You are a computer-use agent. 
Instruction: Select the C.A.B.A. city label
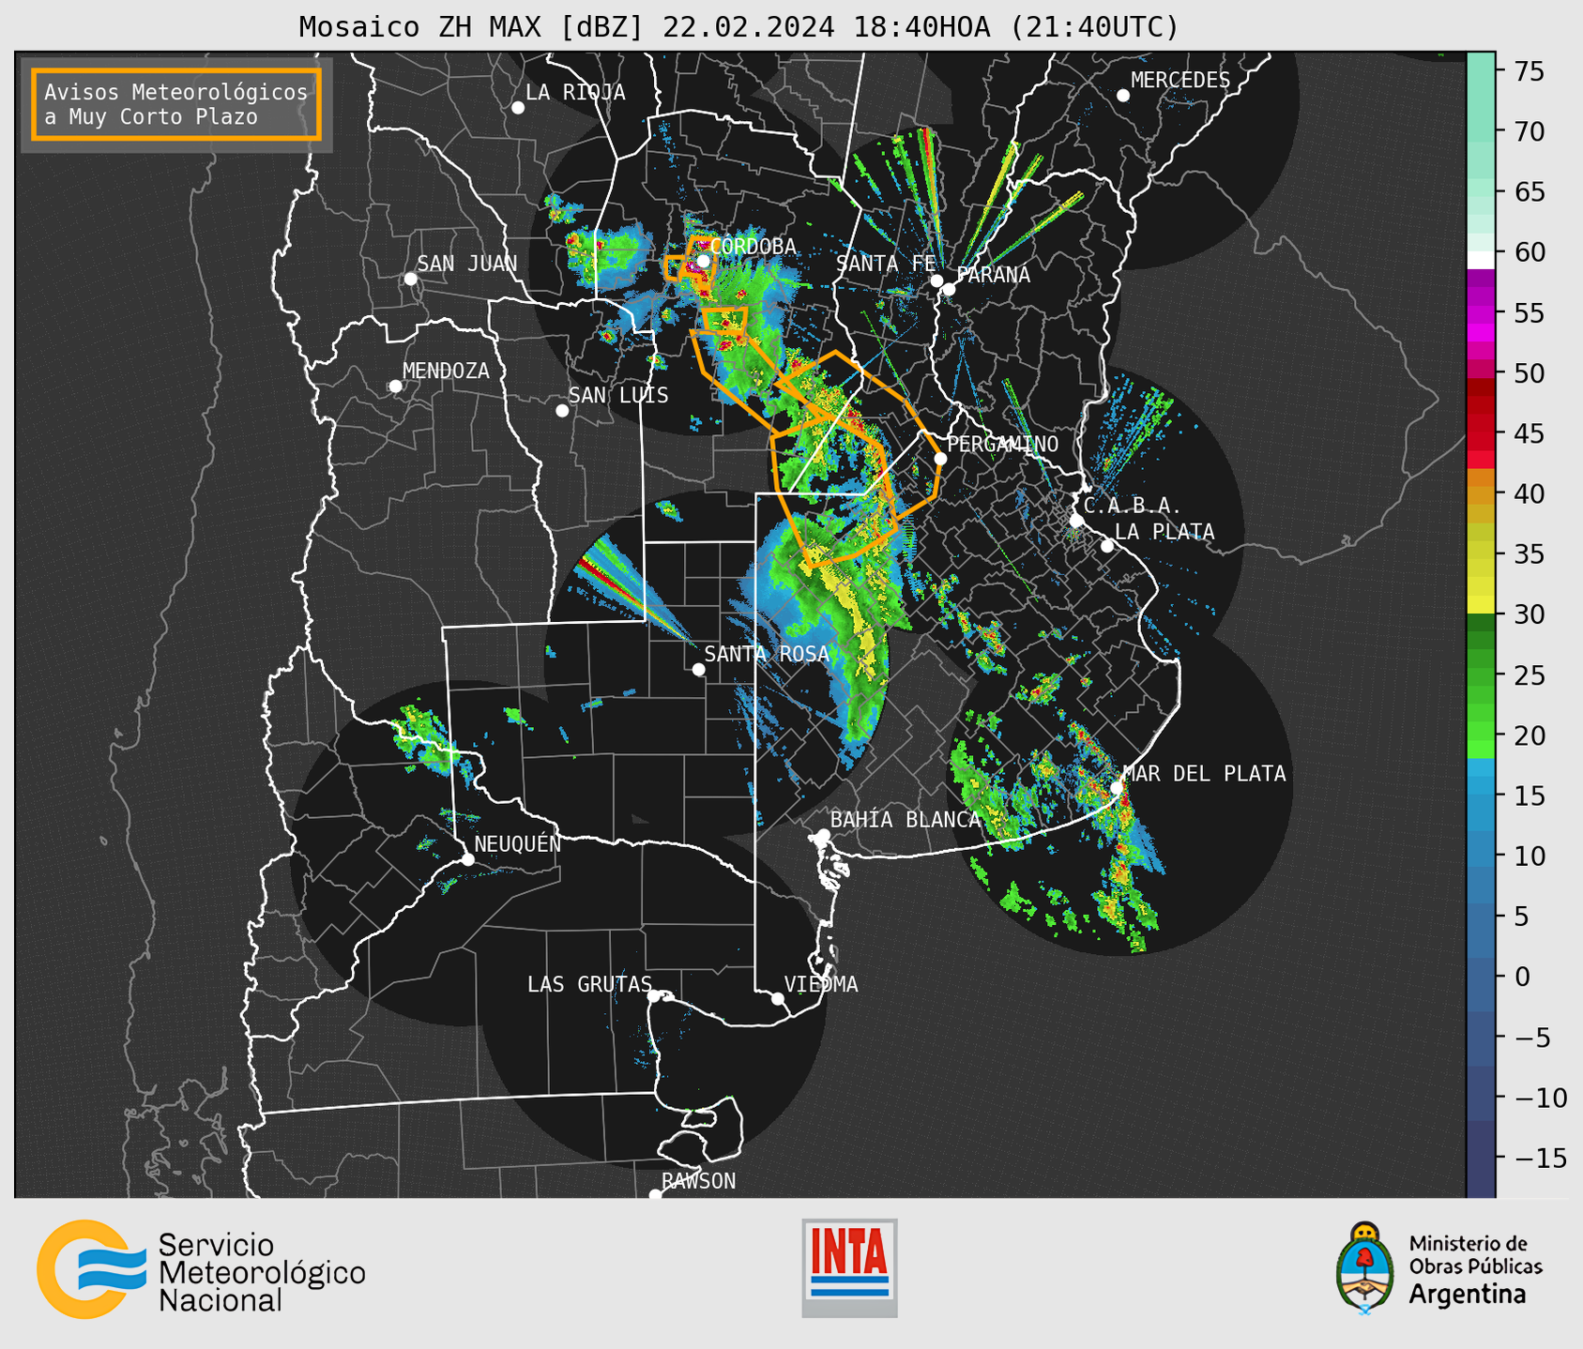click(x=1133, y=506)
